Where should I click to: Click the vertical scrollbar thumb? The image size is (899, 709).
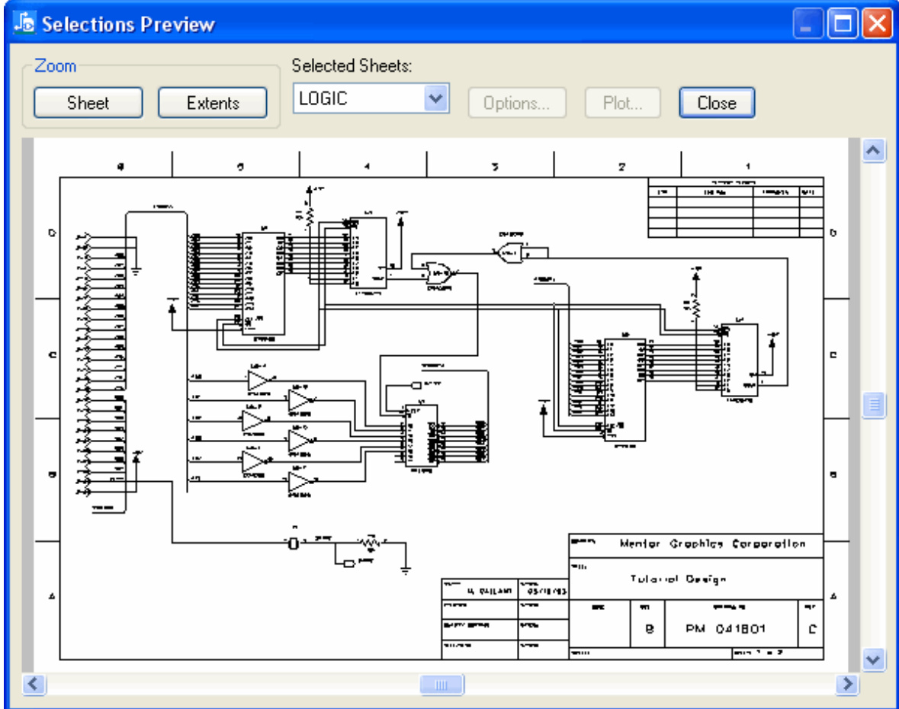[x=873, y=406]
